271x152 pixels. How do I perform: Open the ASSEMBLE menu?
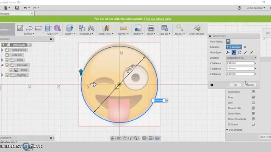(x=86, y=34)
